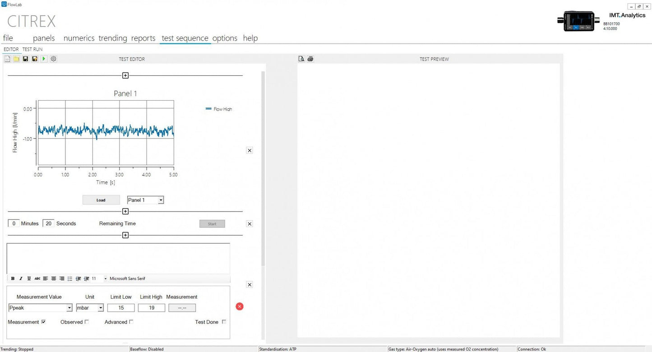This screenshot has width=652, height=352.
Task: Check the Advanced option
Action: (131, 322)
